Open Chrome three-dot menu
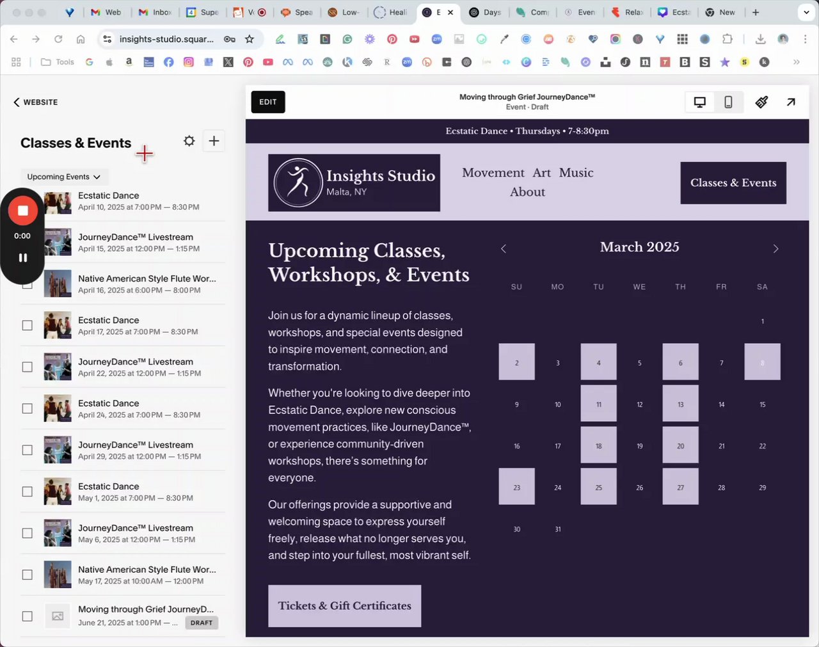This screenshot has width=819, height=647. point(805,39)
